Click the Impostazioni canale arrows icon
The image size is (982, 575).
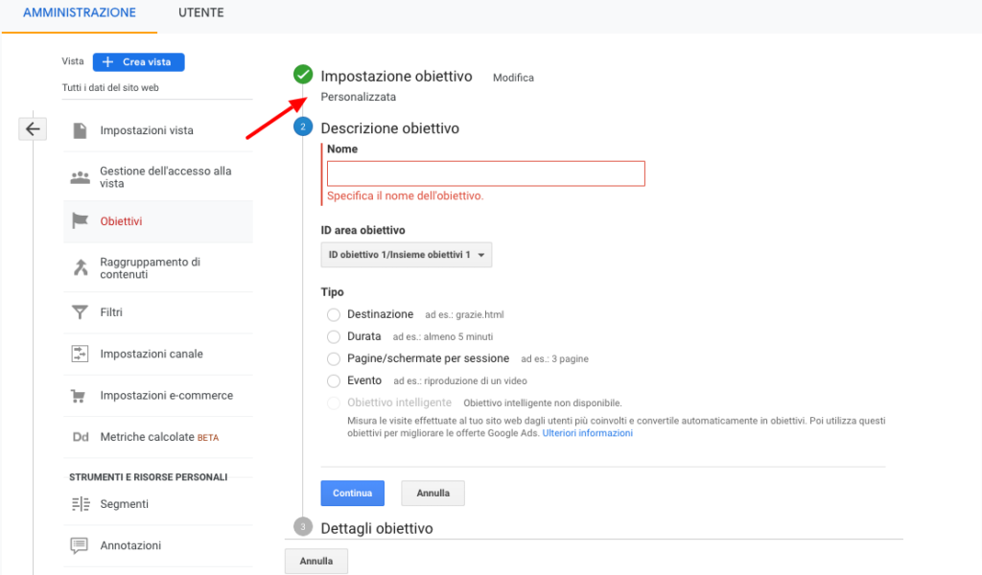[x=80, y=354]
